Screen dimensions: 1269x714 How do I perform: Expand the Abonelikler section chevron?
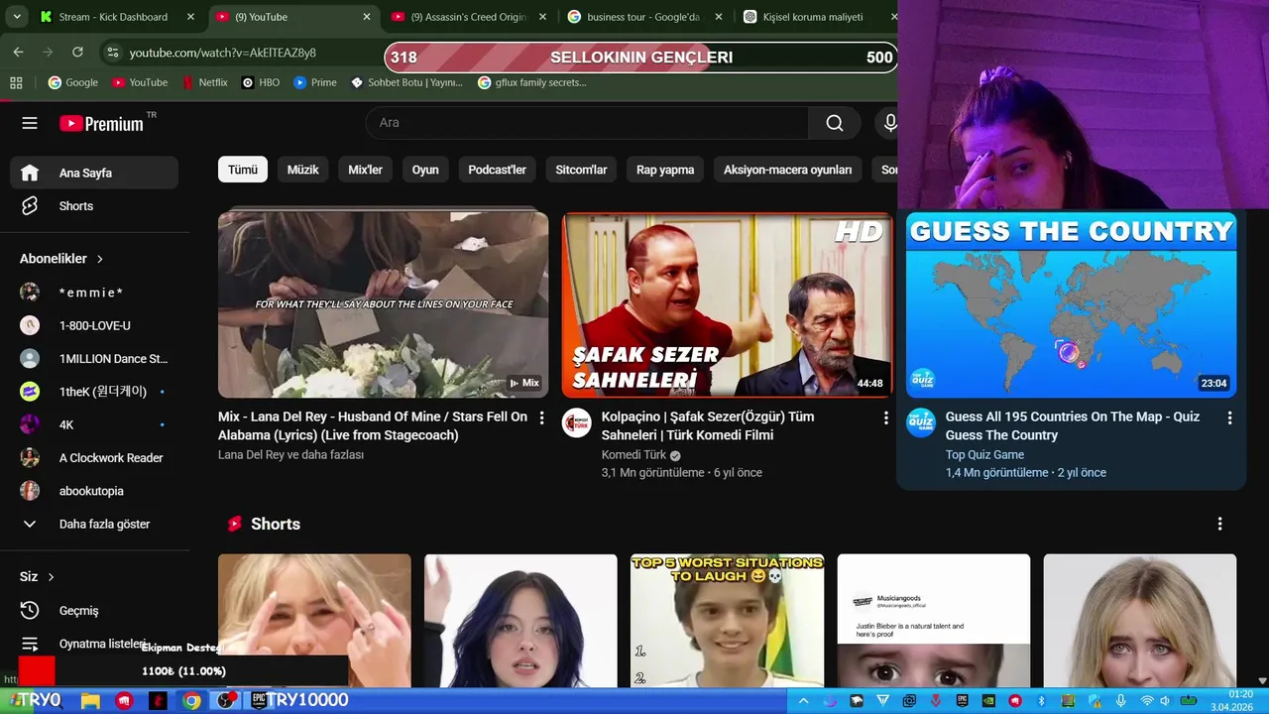click(x=100, y=259)
